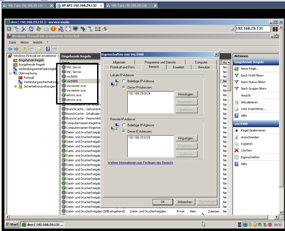Click the 192.168.29.131 address input field
This screenshot has width=285, height=231.
click(x=252, y=29)
